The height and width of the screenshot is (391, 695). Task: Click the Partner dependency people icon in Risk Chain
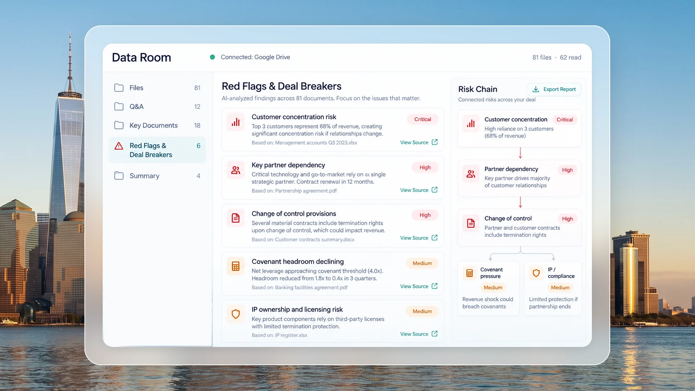[471, 174]
